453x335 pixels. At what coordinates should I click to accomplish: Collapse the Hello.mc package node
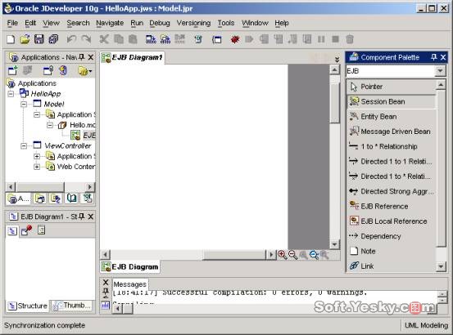50,125
